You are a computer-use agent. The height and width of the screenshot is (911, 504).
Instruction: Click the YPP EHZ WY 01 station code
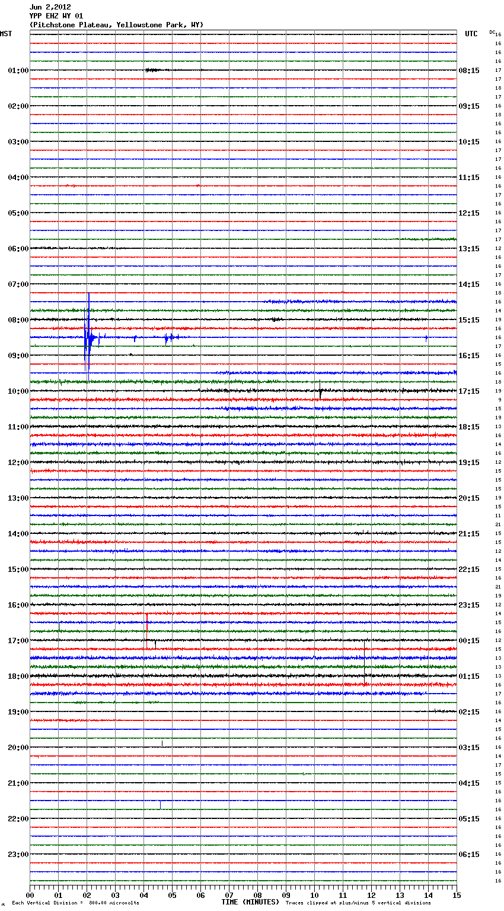(x=56, y=16)
